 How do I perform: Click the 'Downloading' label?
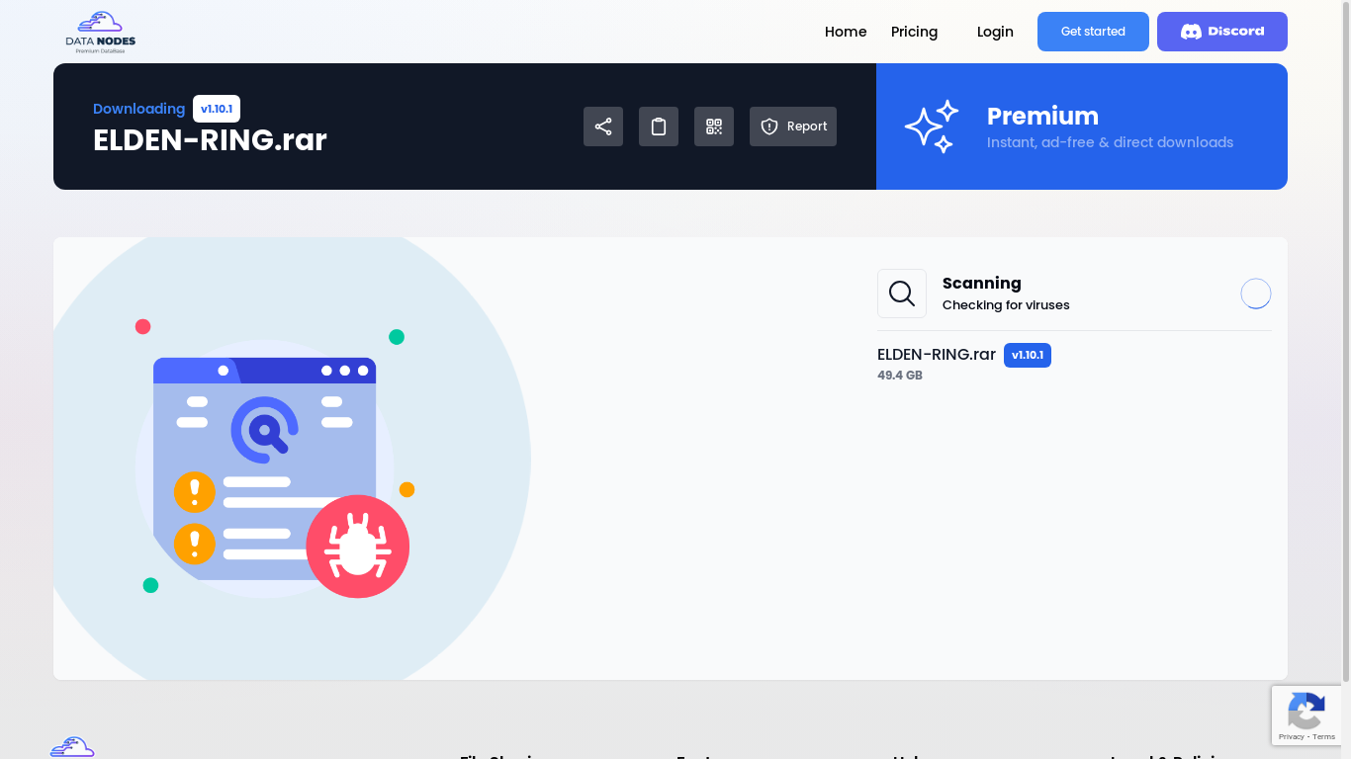[x=138, y=109]
